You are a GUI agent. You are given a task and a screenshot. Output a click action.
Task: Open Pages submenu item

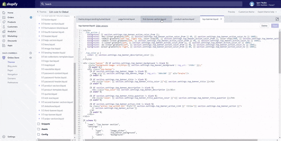coord(10,70)
